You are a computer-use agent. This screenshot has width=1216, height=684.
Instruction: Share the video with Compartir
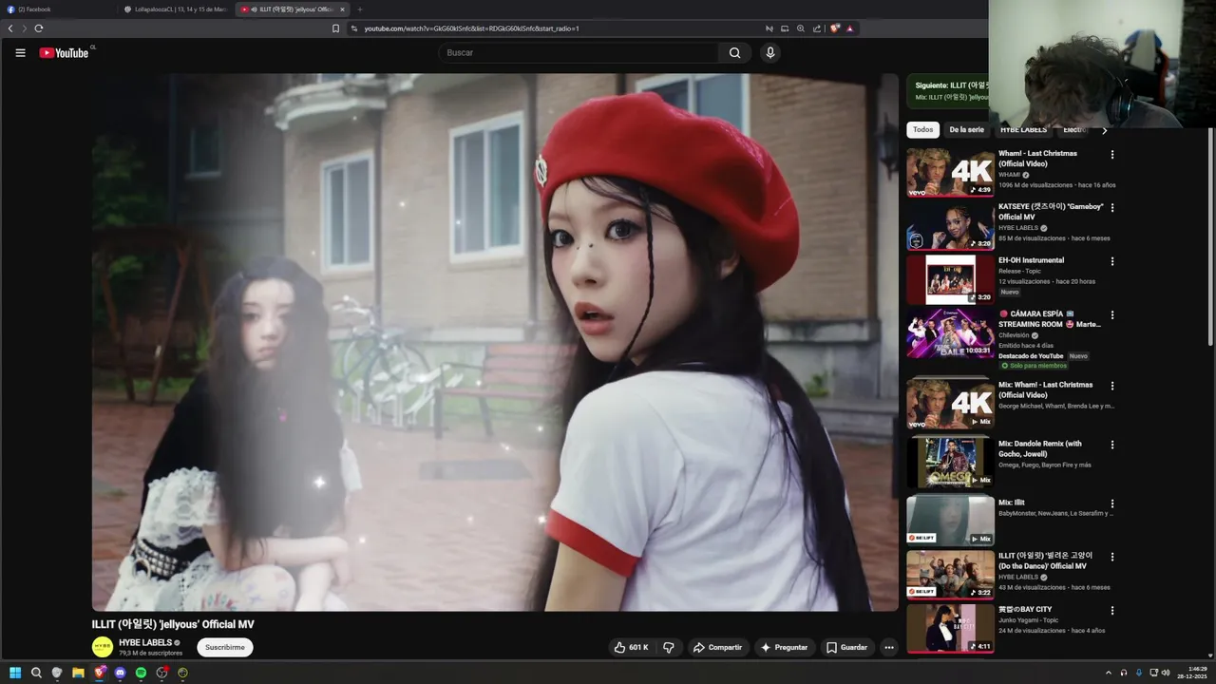(x=717, y=647)
